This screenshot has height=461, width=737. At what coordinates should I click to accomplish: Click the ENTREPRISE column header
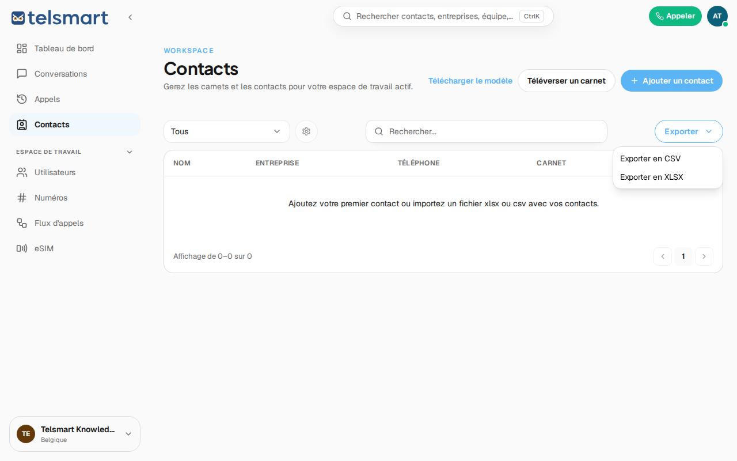click(x=277, y=163)
